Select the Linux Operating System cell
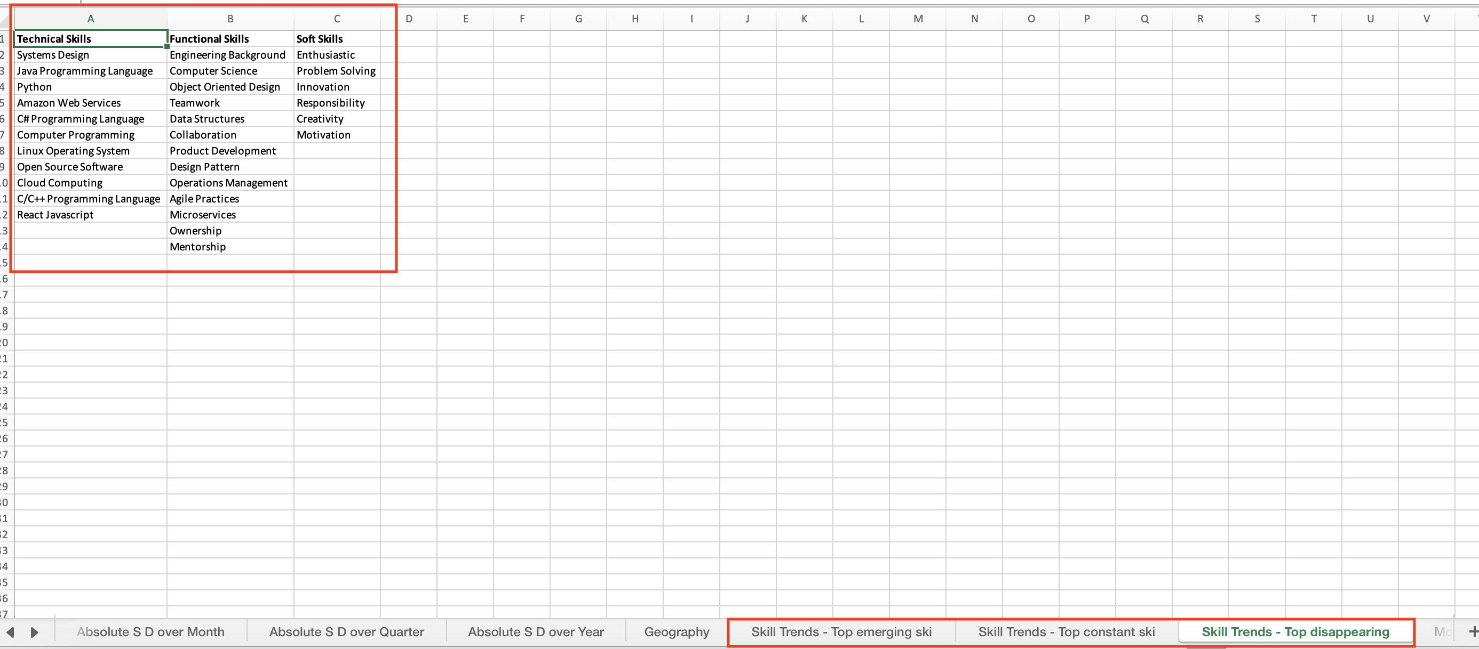This screenshot has height=649, width=1479. click(90, 151)
